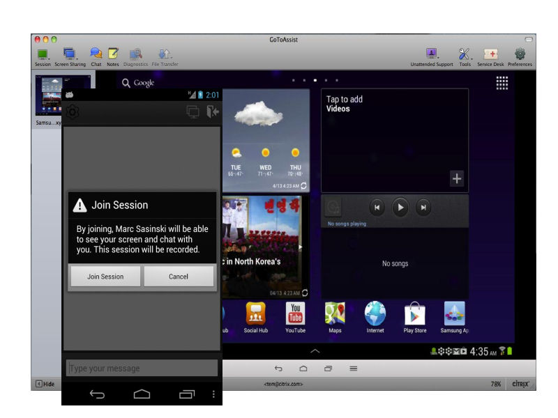
Task: Click the Tap to add Videos plus button
Action: point(457,178)
